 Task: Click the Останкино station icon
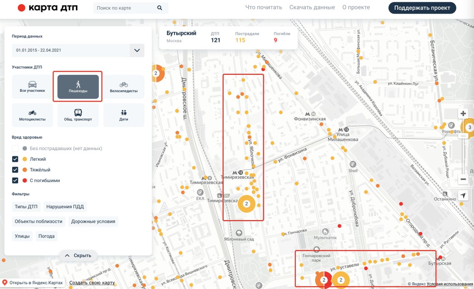[445, 194]
